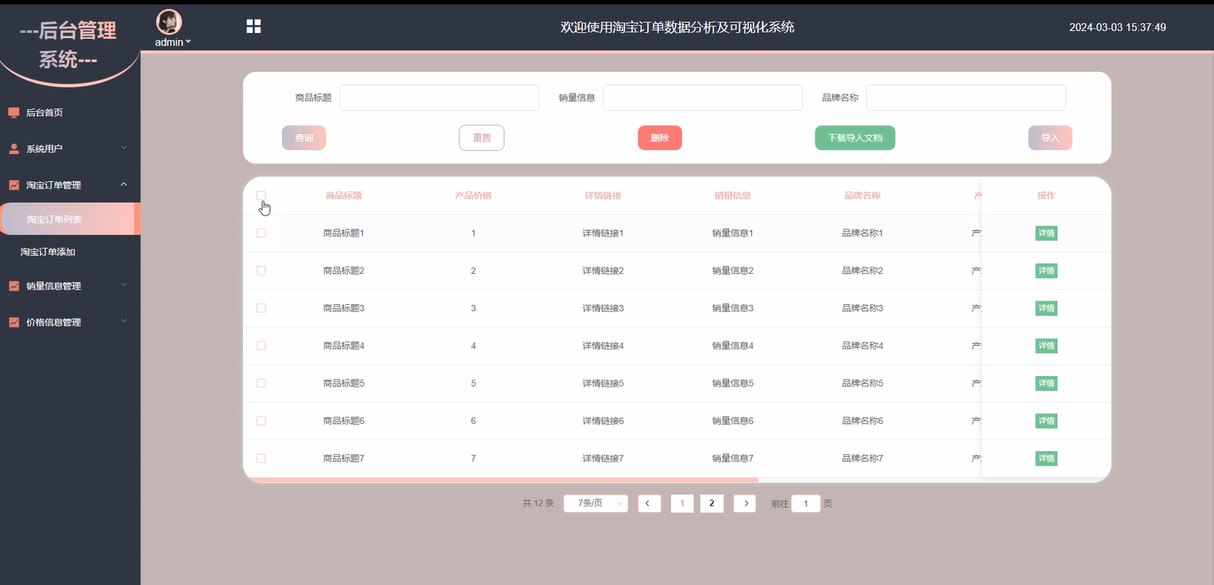The width and height of the screenshot is (1214, 585).
Task: Open 详情 for 商品标题1 row
Action: point(1046,233)
